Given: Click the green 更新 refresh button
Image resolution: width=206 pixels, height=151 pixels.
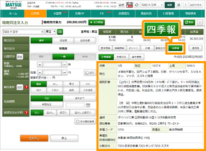Looking at the screenshot, I should (189, 22).
